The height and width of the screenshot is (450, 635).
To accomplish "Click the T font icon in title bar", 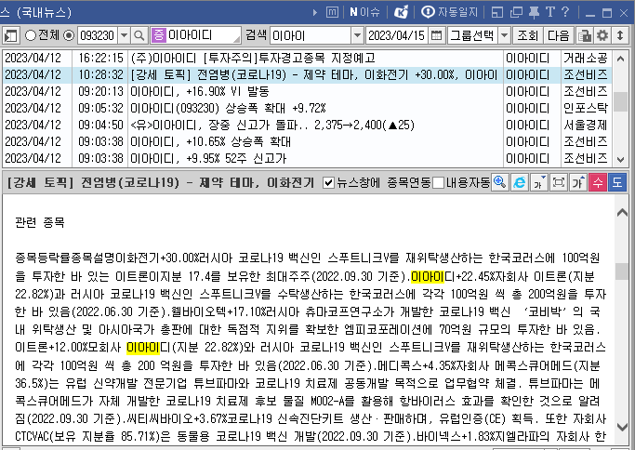I will [550, 12].
